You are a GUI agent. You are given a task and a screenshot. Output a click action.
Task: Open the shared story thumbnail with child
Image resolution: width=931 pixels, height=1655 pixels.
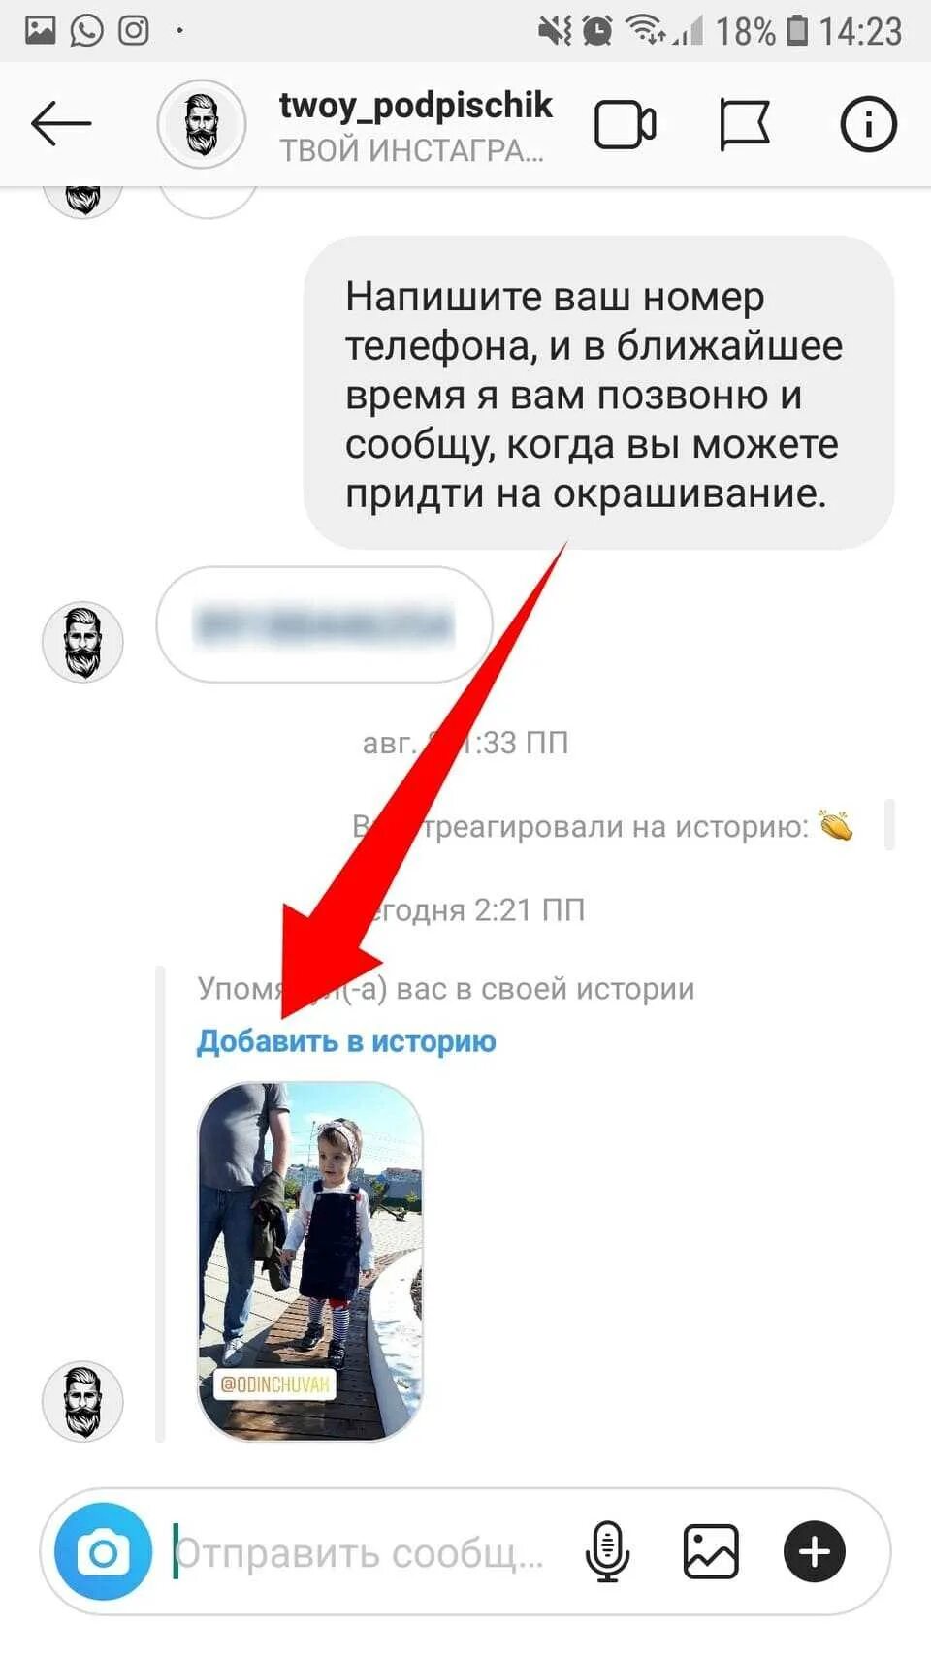(310, 1261)
